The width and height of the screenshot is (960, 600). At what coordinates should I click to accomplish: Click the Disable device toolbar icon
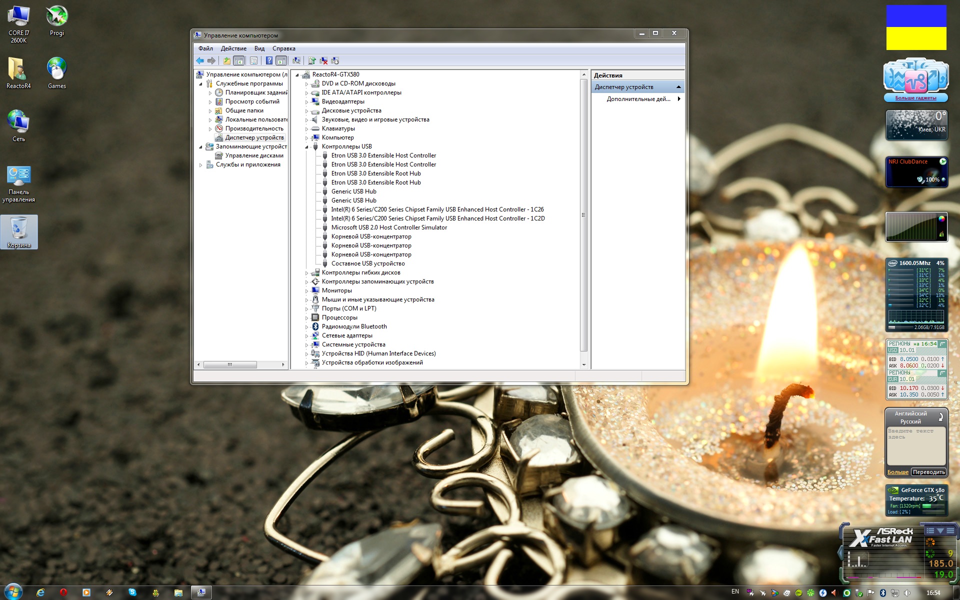coord(335,61)
